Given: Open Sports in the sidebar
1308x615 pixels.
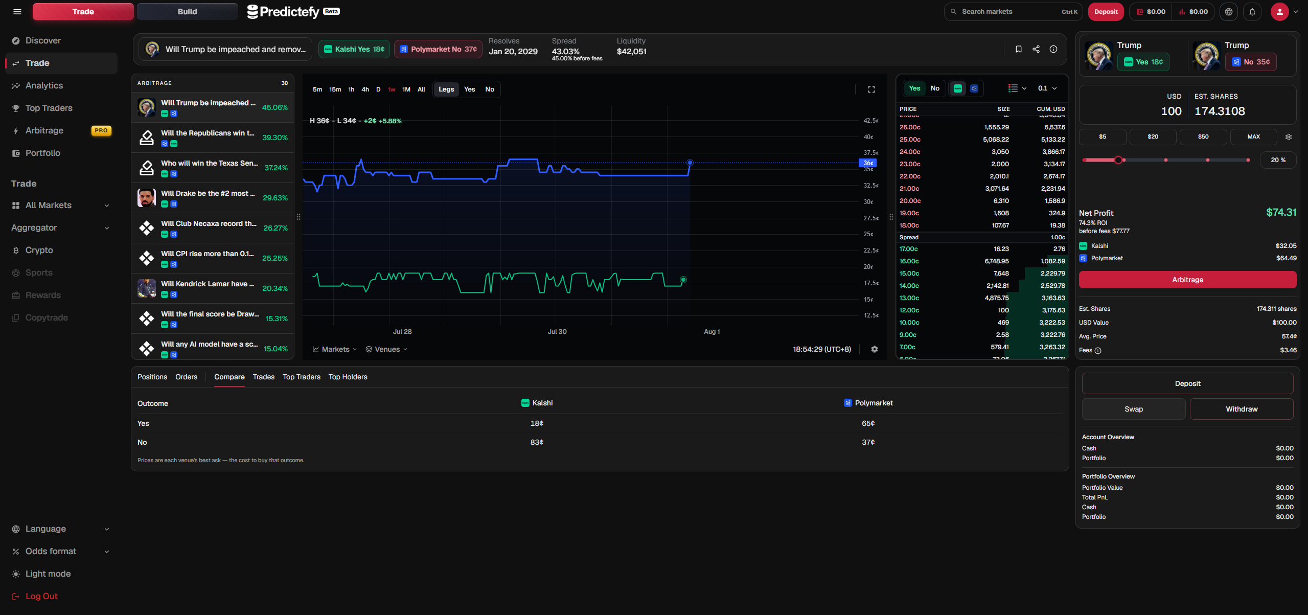Looking at the screenshot, I should (x=61, y=273).
